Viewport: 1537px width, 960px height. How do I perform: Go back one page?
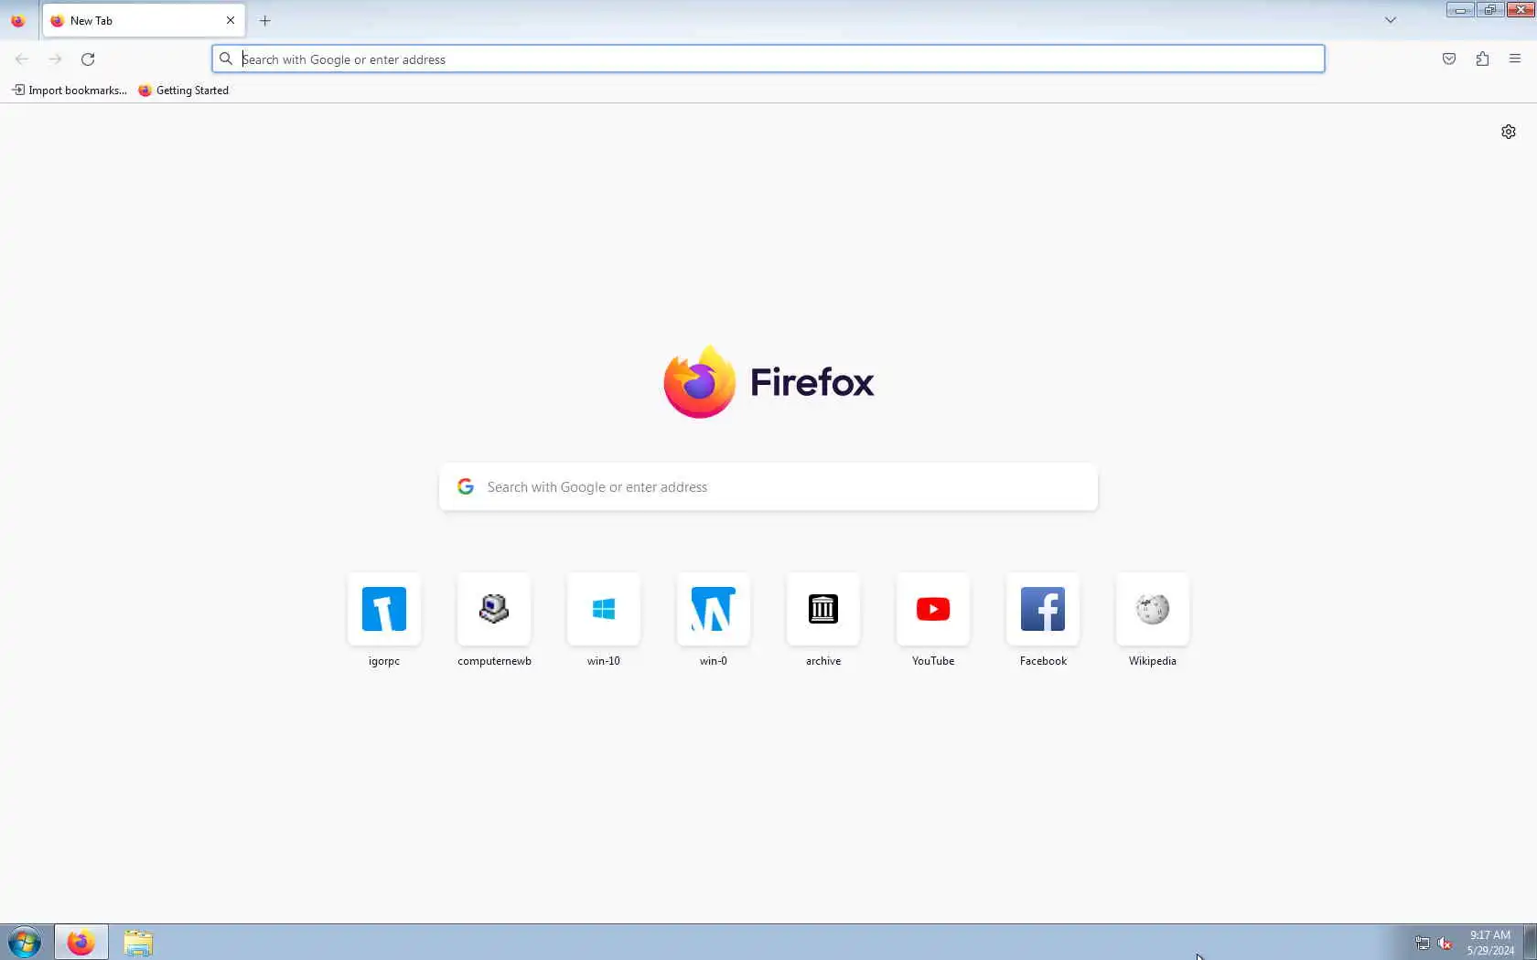22,59
